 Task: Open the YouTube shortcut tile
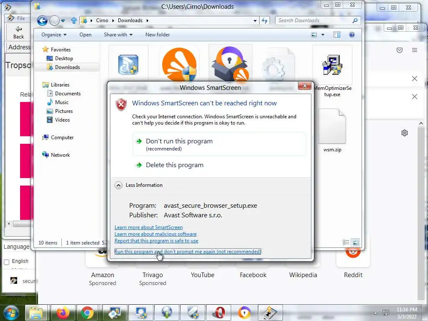[x=203, y=275]
